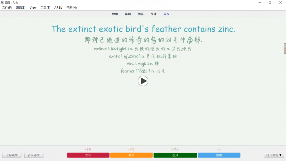Click the vertical scrollbar thumb
The height and width of the screenshot is (161, 286).
pyautogui.click(x=285, y=49)
